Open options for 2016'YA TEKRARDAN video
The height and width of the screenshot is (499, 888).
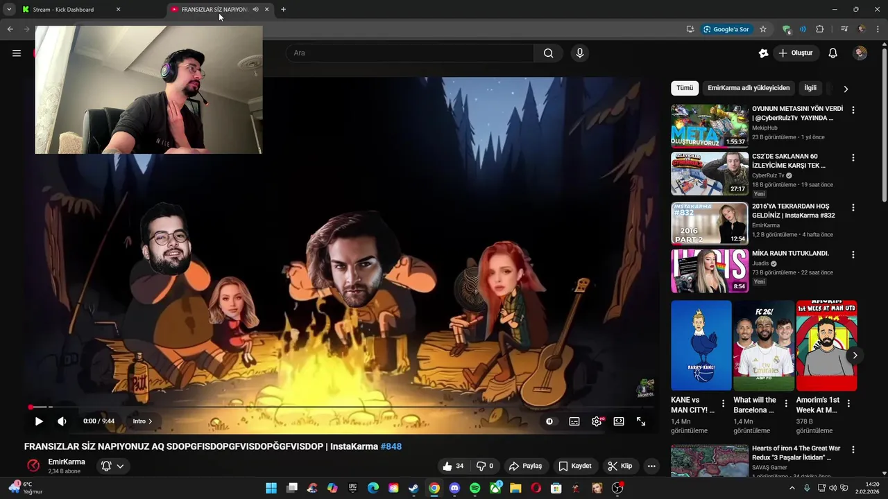click(853, 207)
